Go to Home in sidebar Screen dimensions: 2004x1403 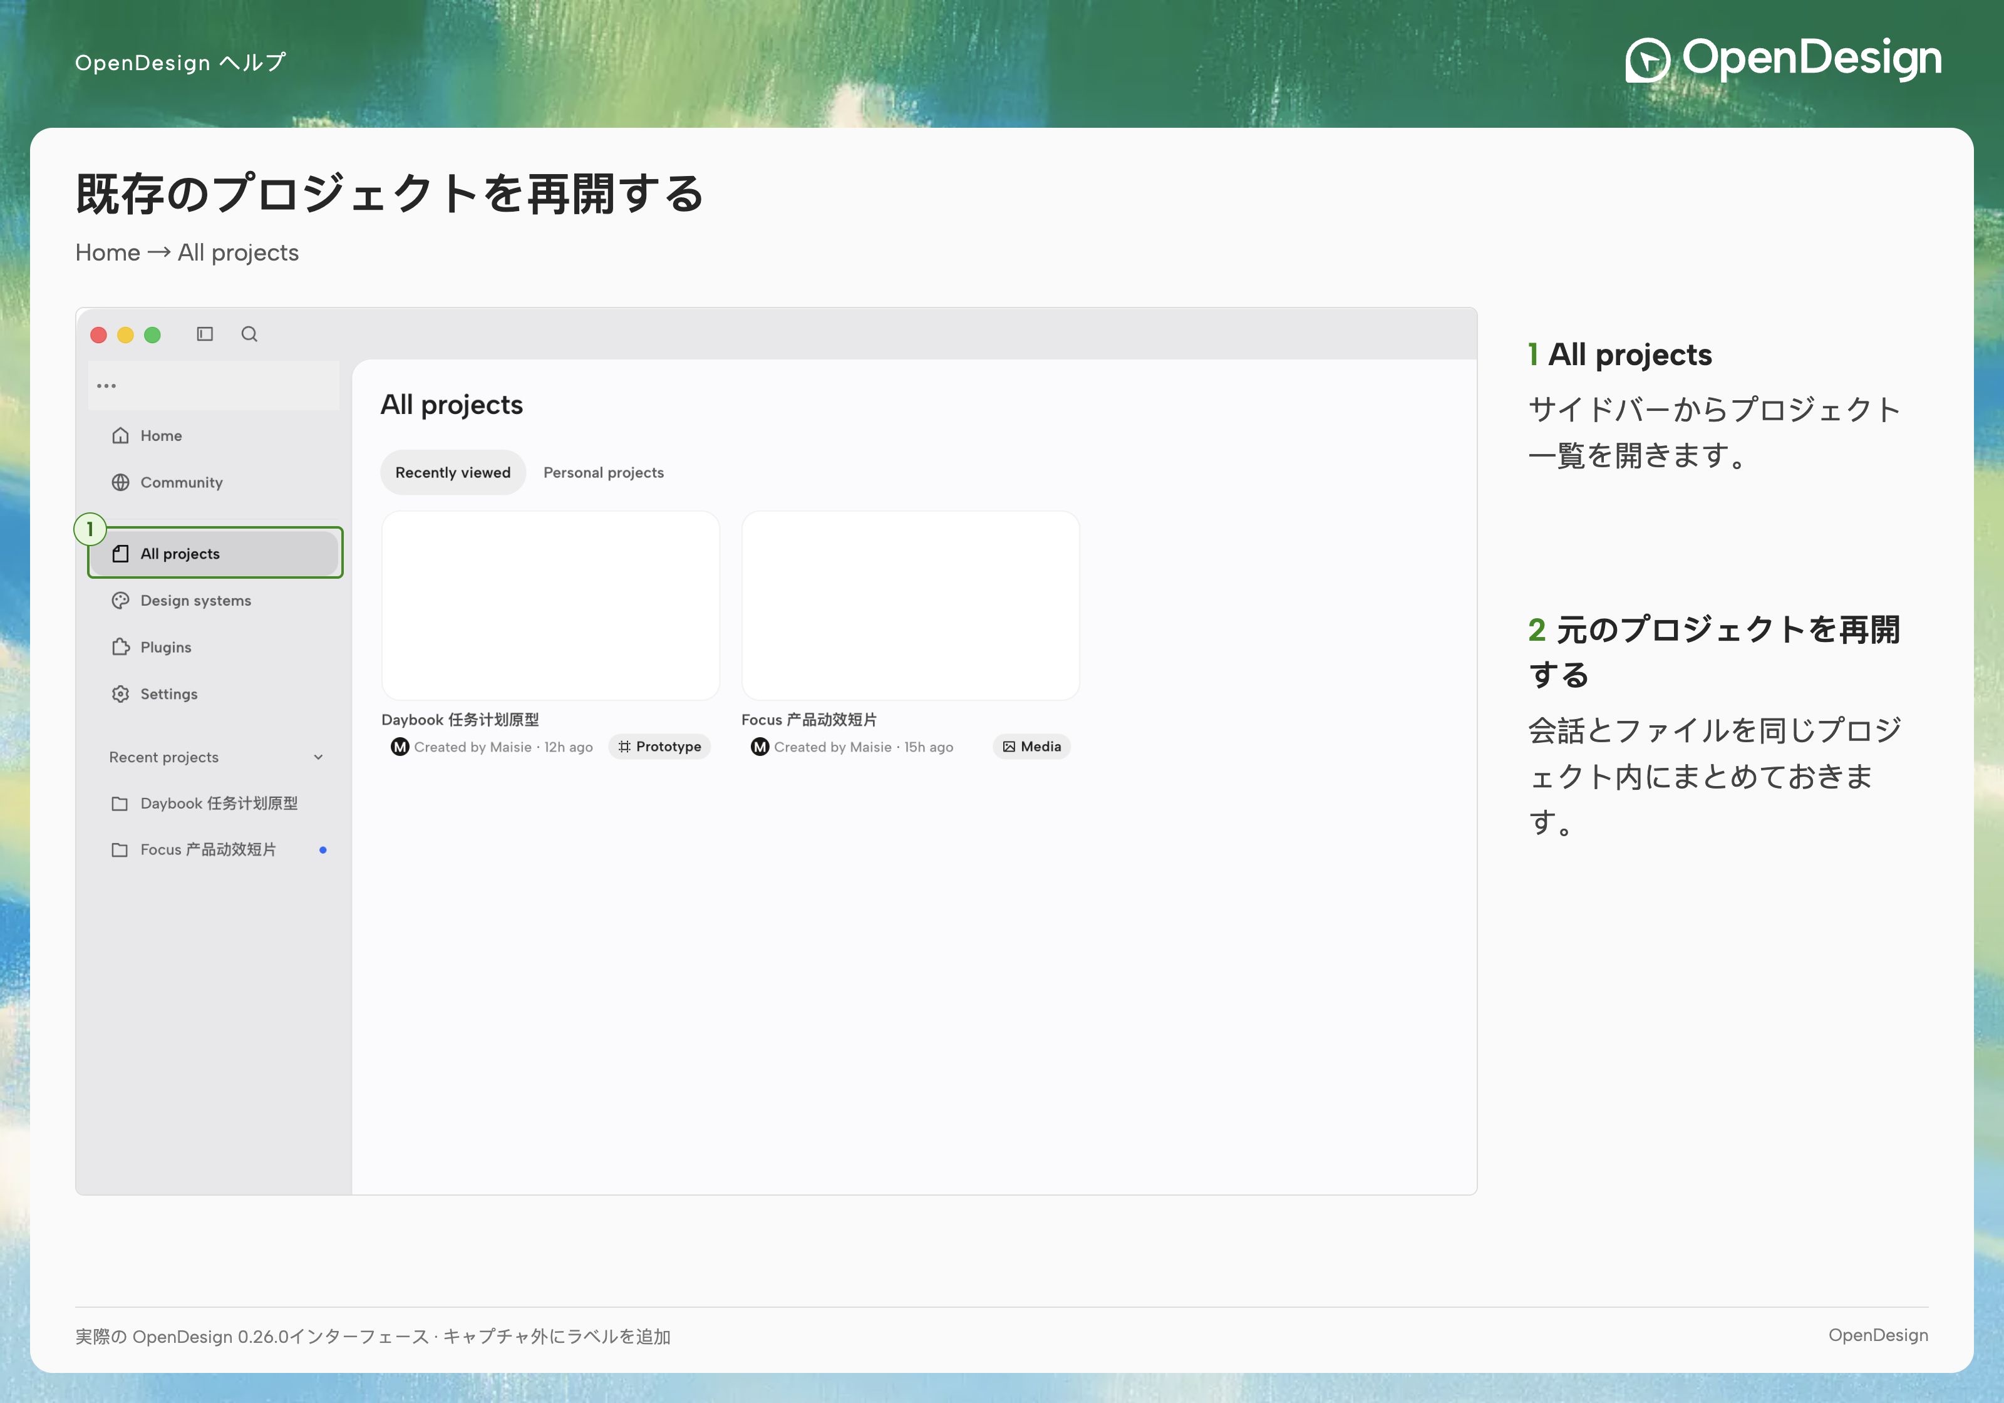tap(214, 436)
